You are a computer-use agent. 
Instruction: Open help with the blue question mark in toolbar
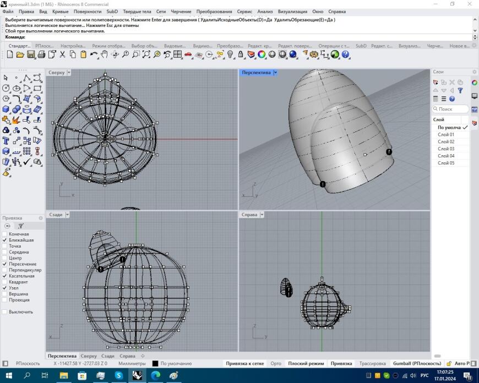[346, 54]
